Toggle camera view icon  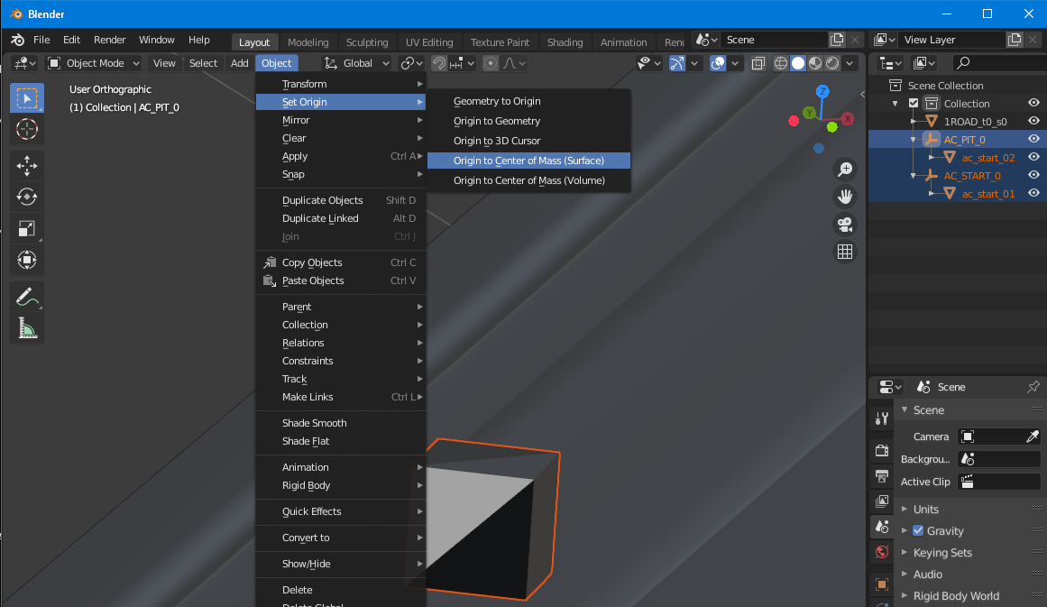coord(845,225)
